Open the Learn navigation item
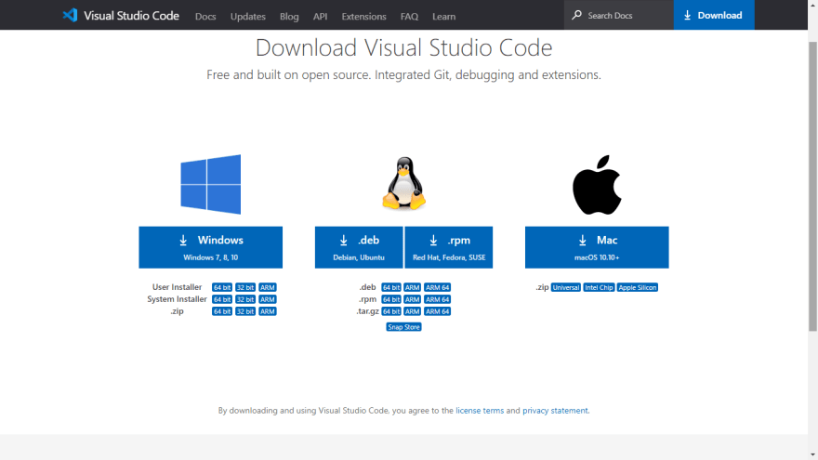The height and width of the screenshot is (460, 818). click(444, 16)
